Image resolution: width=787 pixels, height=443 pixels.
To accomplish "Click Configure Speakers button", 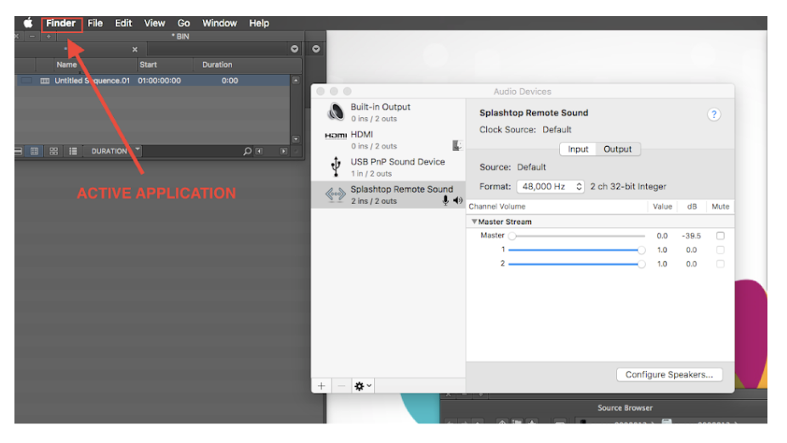I will coord(669,374).
